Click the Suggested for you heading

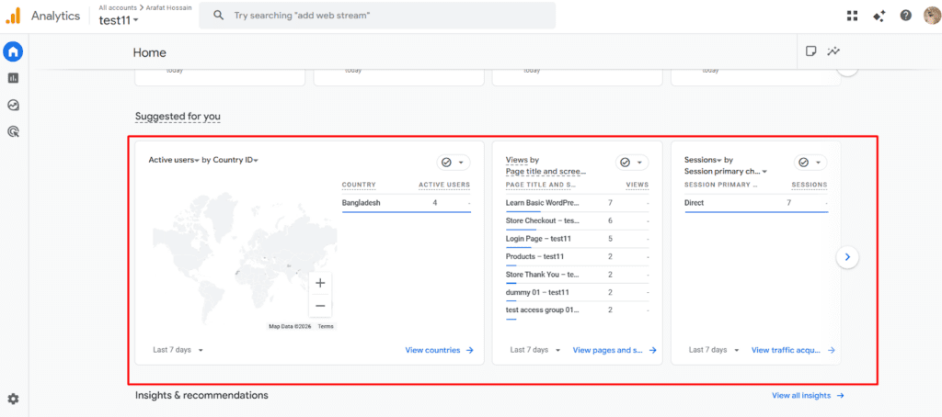pyautogui.click(x=178, y=116)
